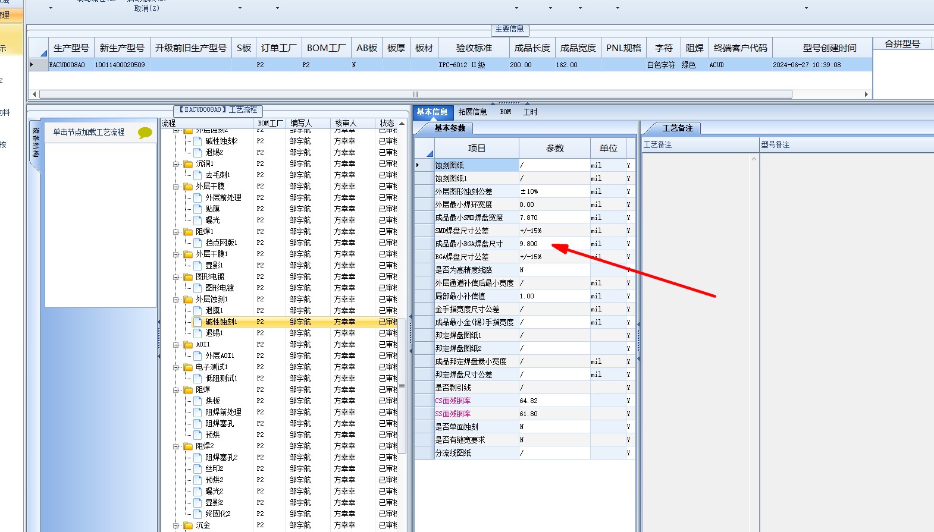Collapse the 沉铜1 tree node
Image resolution: width=934 pixels, height=532 pixels.
[x=177, y=164]
